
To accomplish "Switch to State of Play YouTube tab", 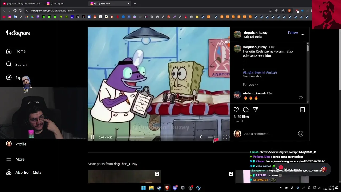I will 22,3.
